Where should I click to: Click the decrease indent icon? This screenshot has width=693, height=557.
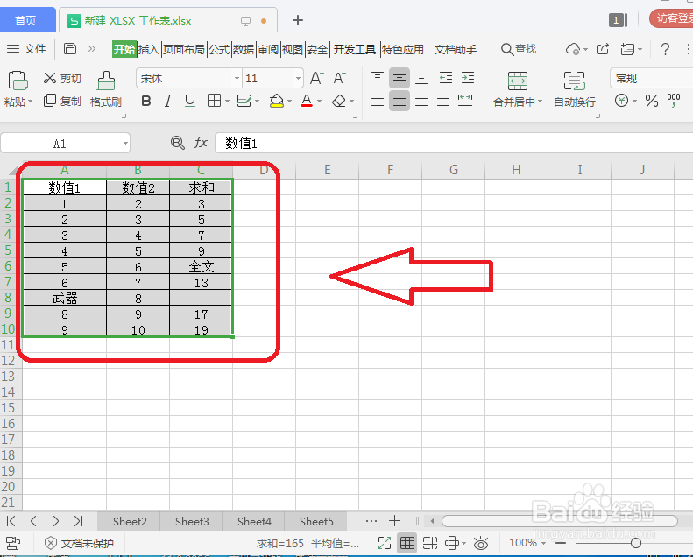[445, 78]
